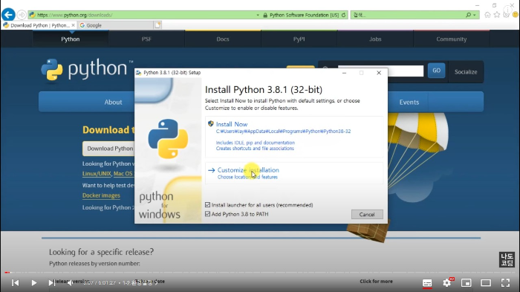Enter fullscreen video mode

click(505, 282)
